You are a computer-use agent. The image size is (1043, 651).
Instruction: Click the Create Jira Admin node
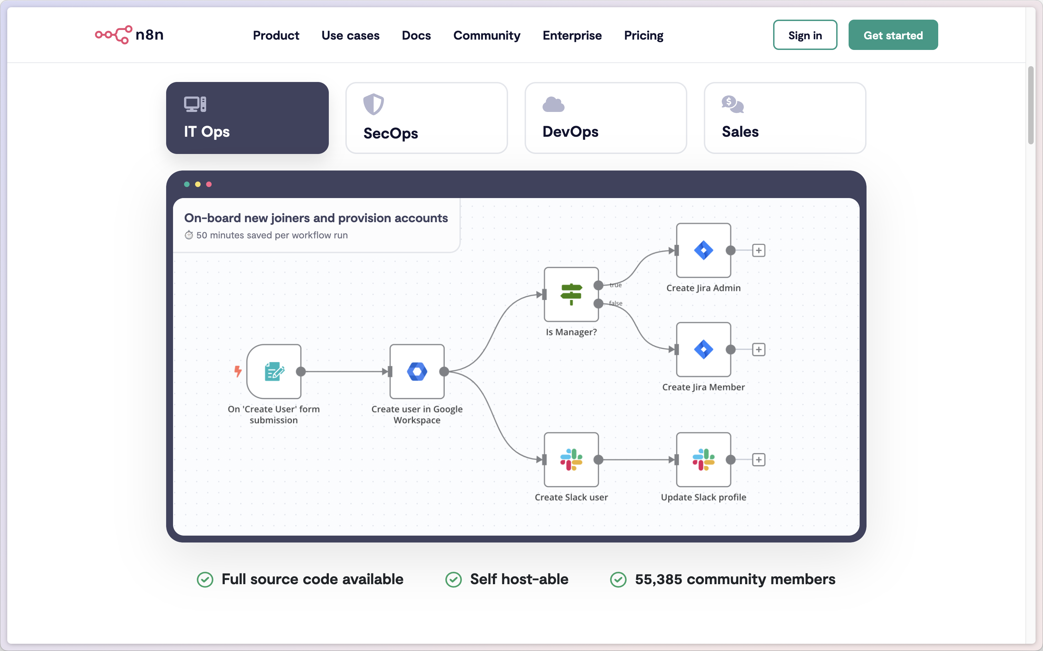point(703,250)
